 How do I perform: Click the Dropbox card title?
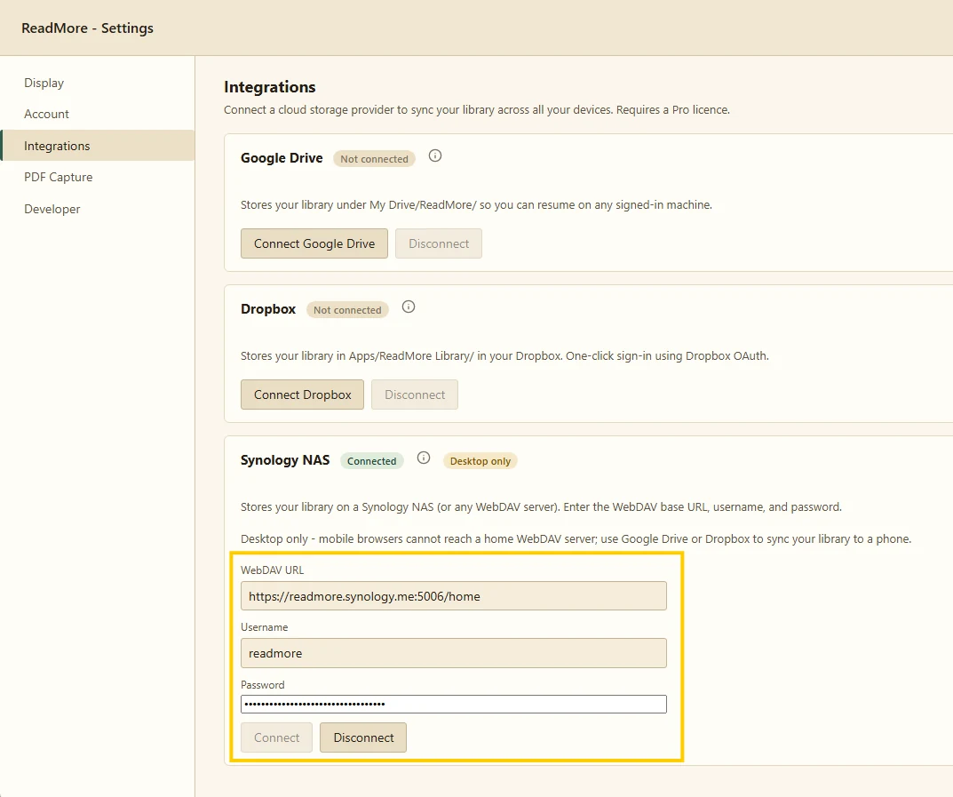click(268, 309)
